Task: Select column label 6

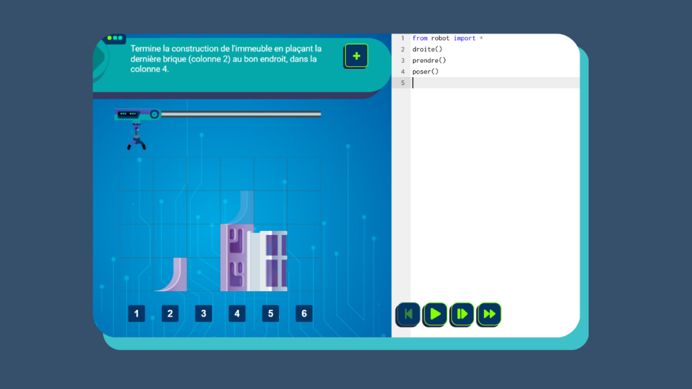Action: coord(304,313)
